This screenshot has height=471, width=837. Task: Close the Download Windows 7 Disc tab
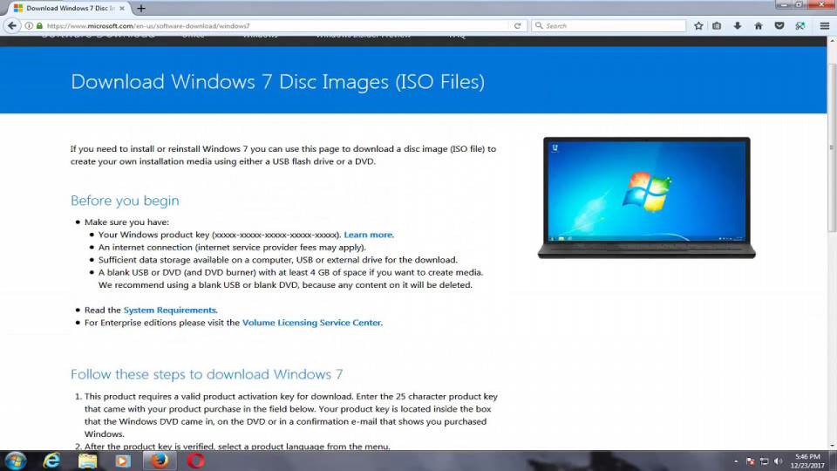pyautogui.click(x=122, y=8)
